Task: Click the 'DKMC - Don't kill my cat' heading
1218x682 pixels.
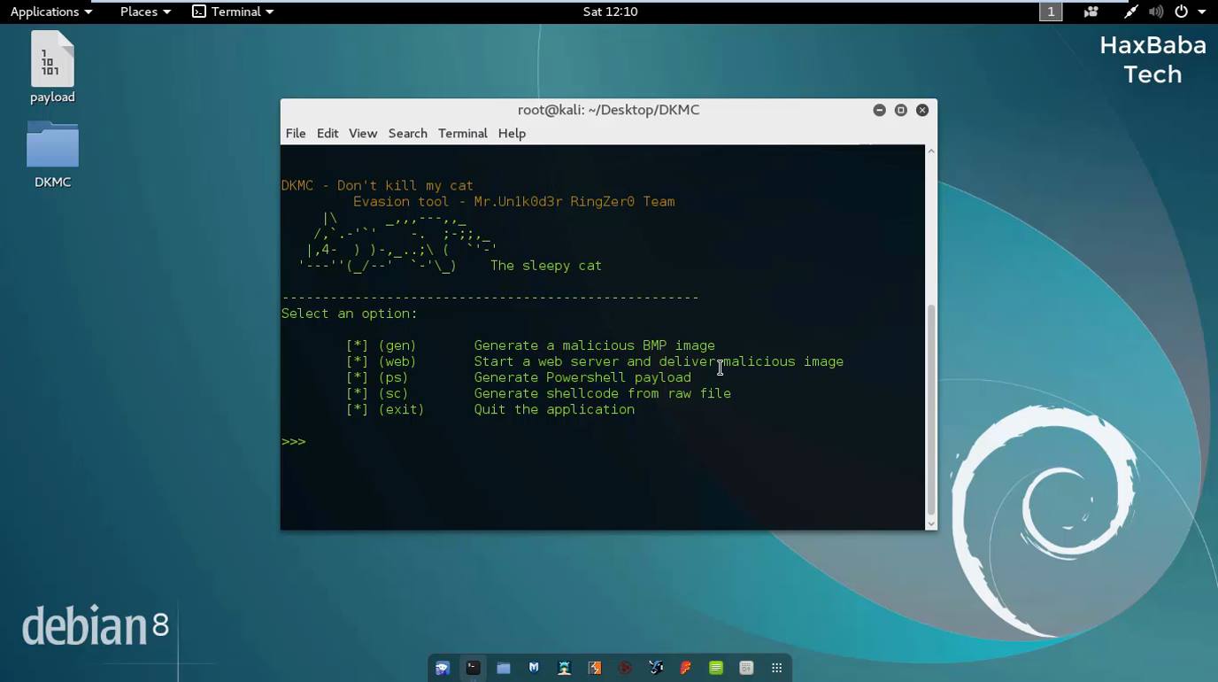Action: coord(377,186)
